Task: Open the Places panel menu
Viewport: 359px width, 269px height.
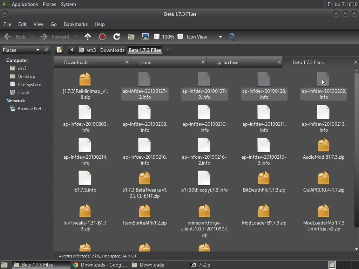Action: (49, 4)
